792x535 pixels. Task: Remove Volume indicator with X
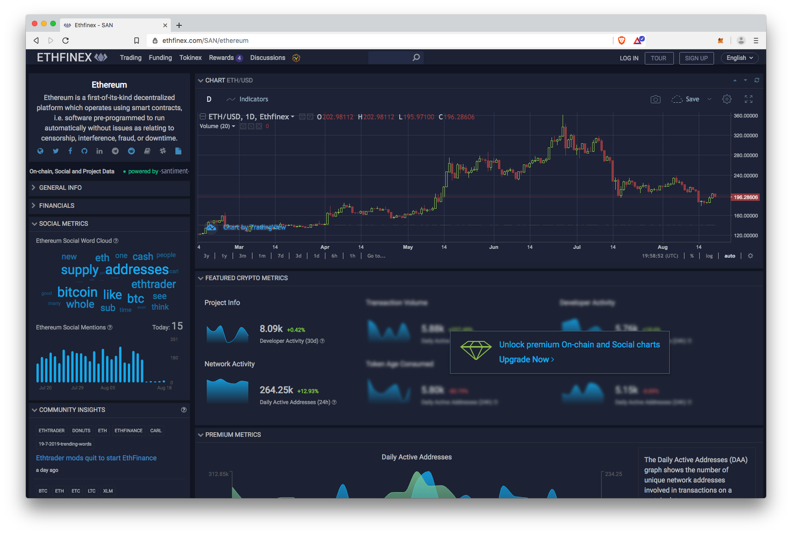point(259,126)
